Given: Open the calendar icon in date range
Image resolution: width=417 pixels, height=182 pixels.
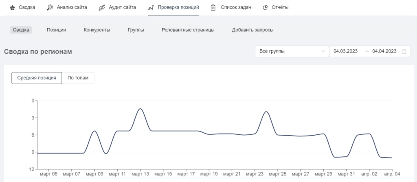Looking at the screenshot, I should coord(404,51).
